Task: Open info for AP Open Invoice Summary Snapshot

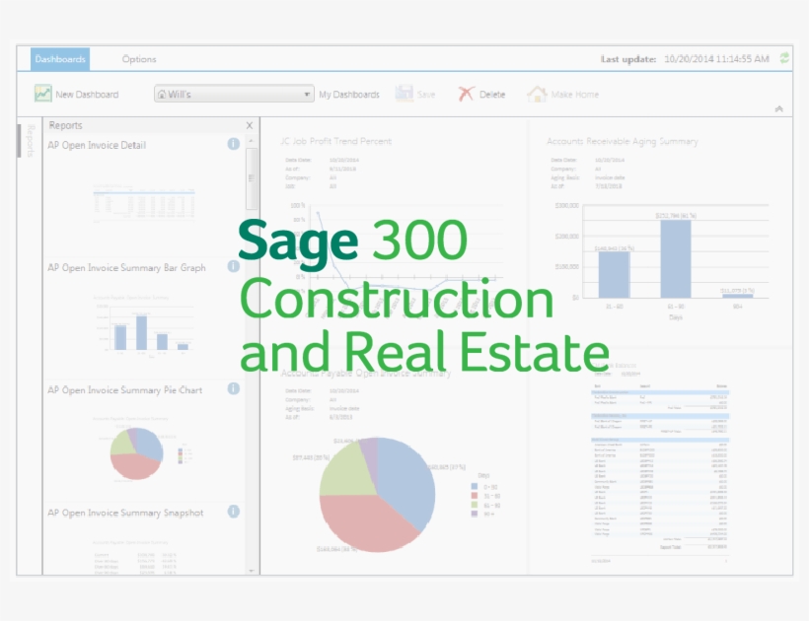Action: pos(233,513)
